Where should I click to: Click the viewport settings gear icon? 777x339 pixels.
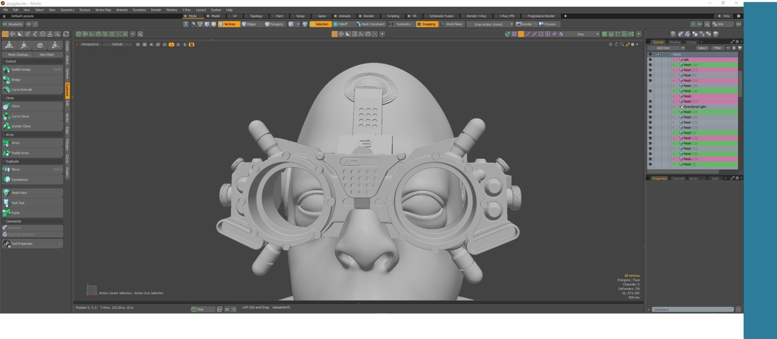[x=632, y=44]
